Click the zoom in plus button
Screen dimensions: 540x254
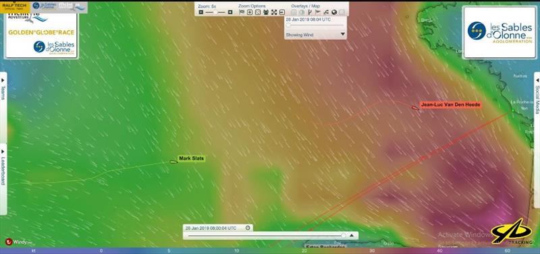pos(230,12)
